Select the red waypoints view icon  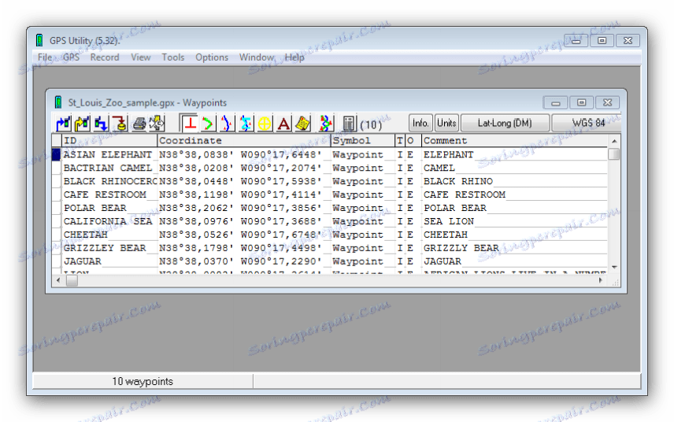coord(189,124)
